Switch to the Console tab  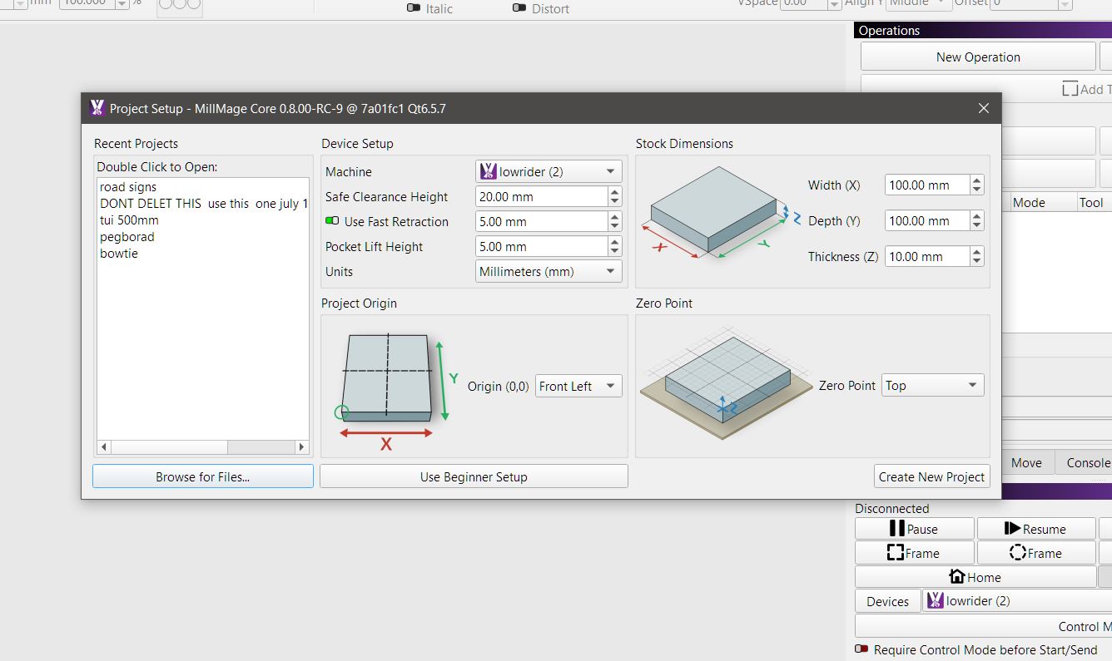click(1087, 462)
